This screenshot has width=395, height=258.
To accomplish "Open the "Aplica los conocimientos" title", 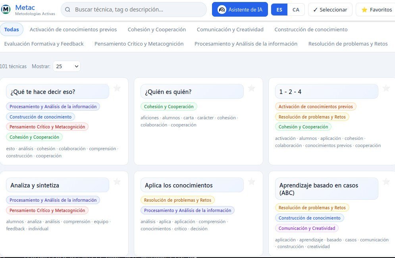I will click(x=192, y=185).
